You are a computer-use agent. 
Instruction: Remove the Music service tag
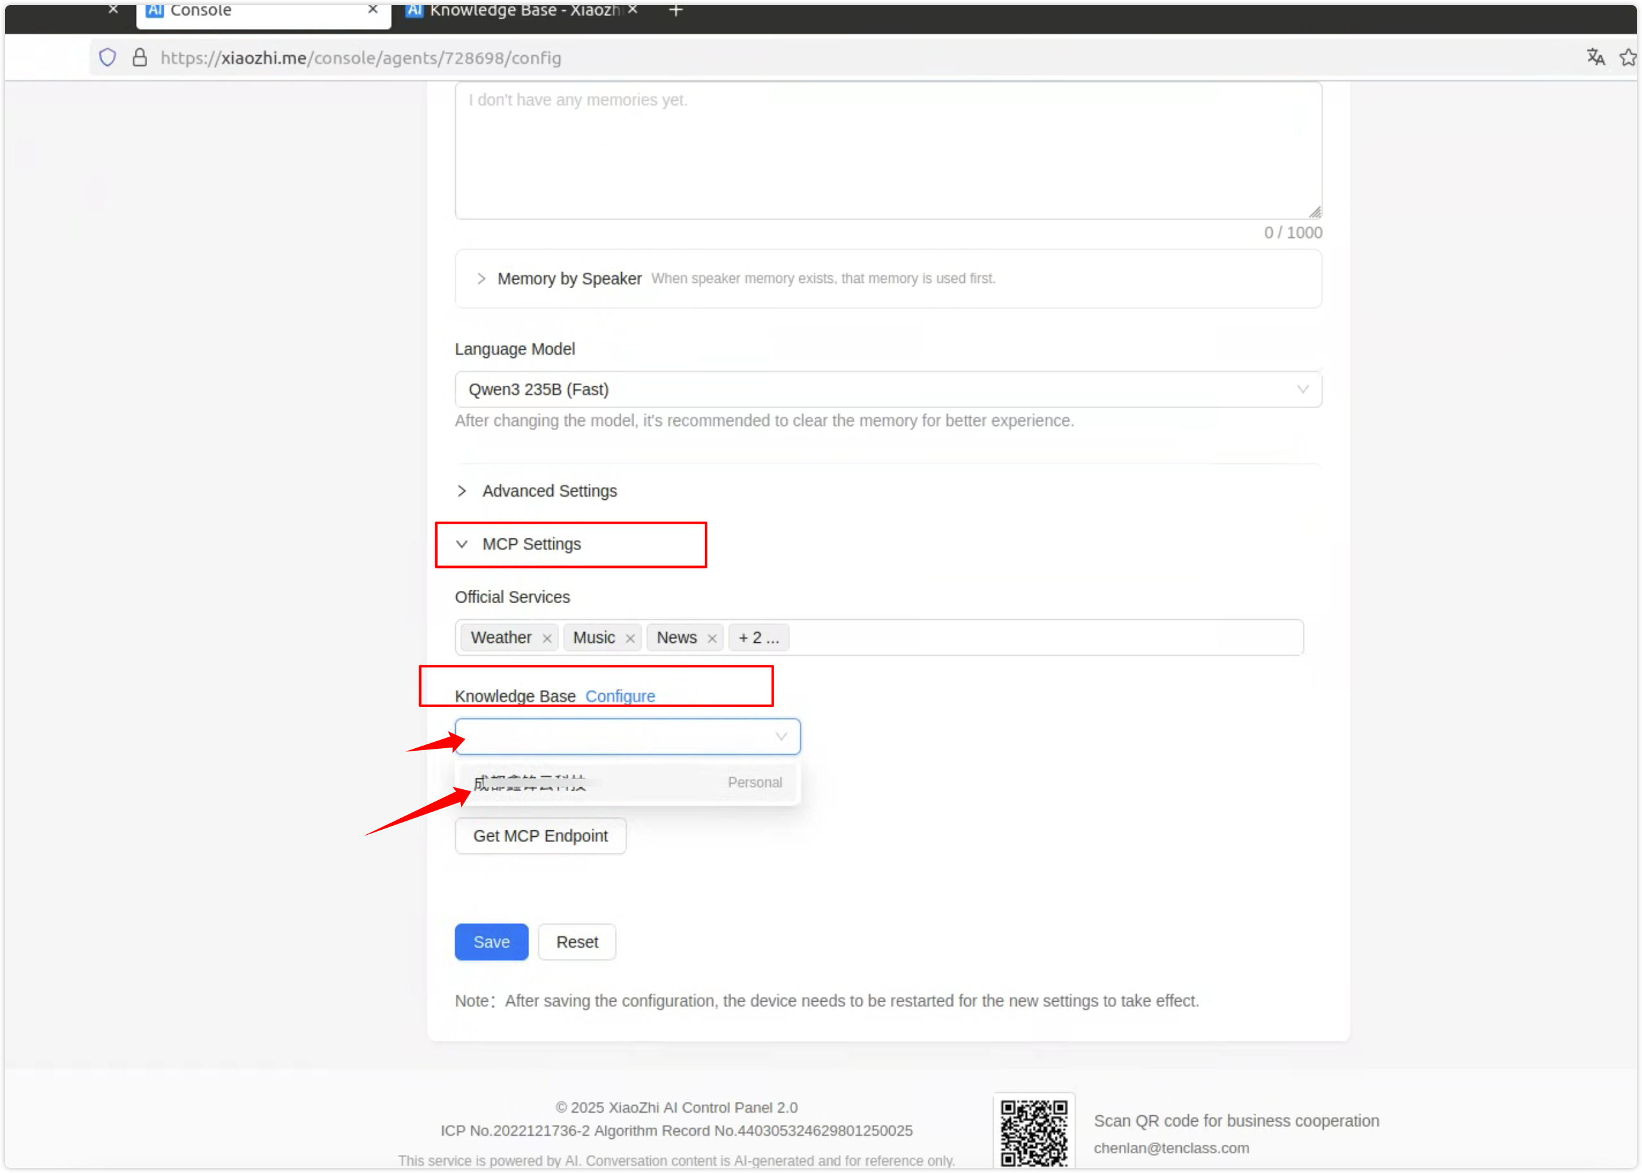(630, 638)
